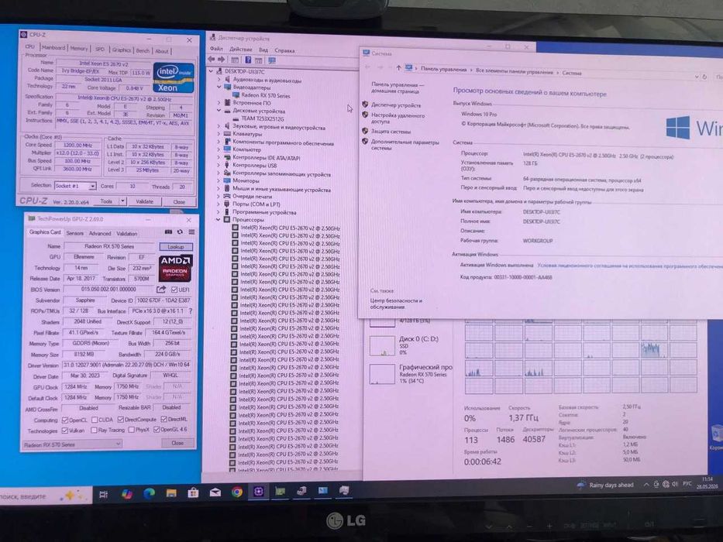Click the up arrow in System window navigation
723x542 pixels.
[398, 68]
